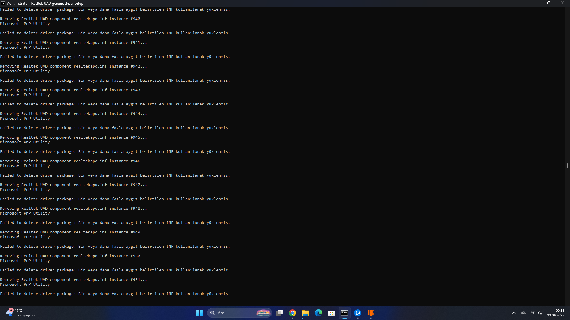Open the cloud sync tray icon
The width and height of the screenshot is (570, 320).
coord(523,313)
